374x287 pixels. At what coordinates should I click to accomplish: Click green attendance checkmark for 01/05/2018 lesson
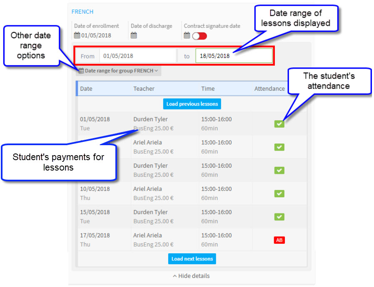[279, 124]
